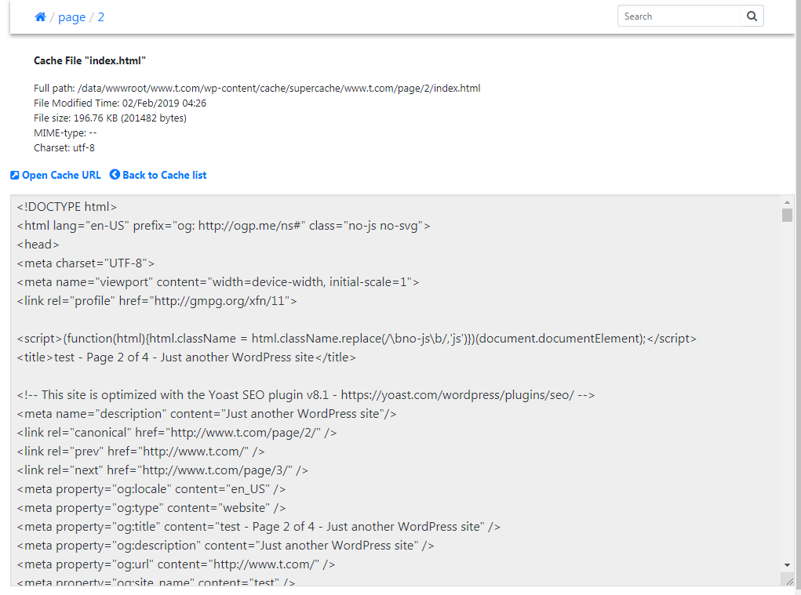The image size is (801, 595).
Task: Click the script className.replace code line
Action: (x=357, y=339)
